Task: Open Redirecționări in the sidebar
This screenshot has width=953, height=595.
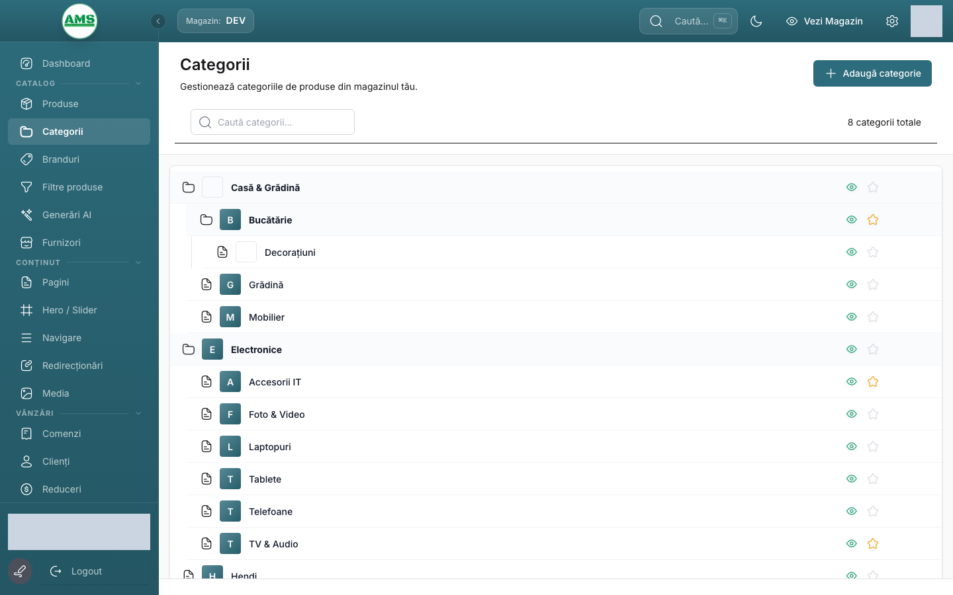Action: pyautogui.click(x=79, y=366)
